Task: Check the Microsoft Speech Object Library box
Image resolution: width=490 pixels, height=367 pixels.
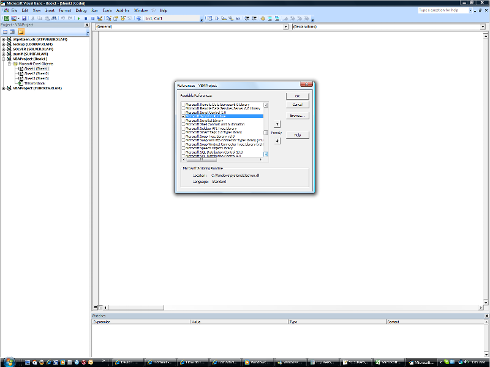Action: [x=183, y=148]
